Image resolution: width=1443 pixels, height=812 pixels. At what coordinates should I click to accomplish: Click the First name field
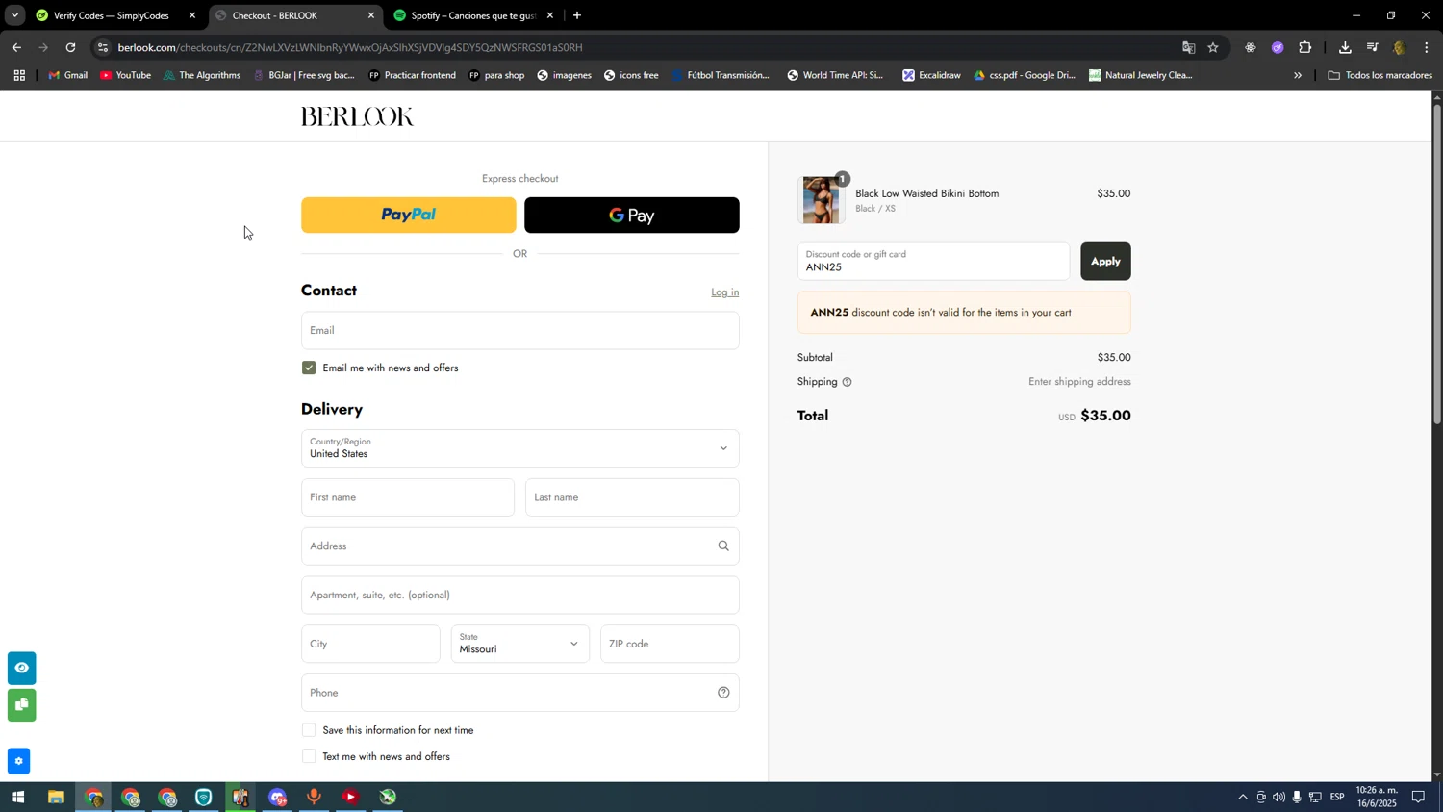[408, 497]
